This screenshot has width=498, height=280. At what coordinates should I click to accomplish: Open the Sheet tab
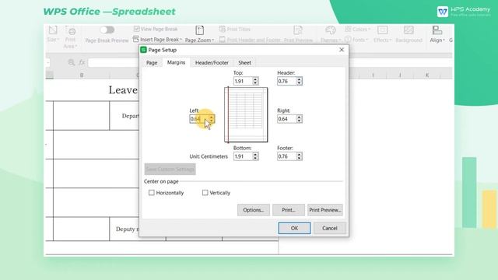coord(244,62)
